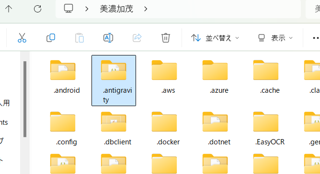Screen dimensions: 320x174
Task: Click the .docker folder name label
Action: coord(168,142)
